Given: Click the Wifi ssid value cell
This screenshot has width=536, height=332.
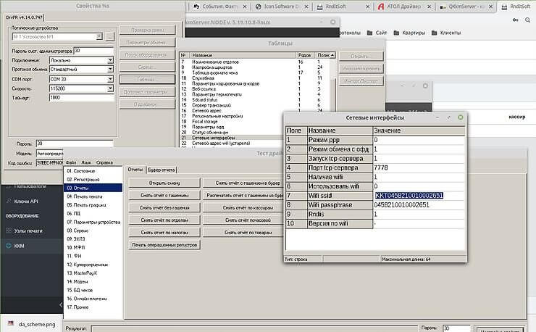Looking at the screenshot, I should (x=419, y=196).
